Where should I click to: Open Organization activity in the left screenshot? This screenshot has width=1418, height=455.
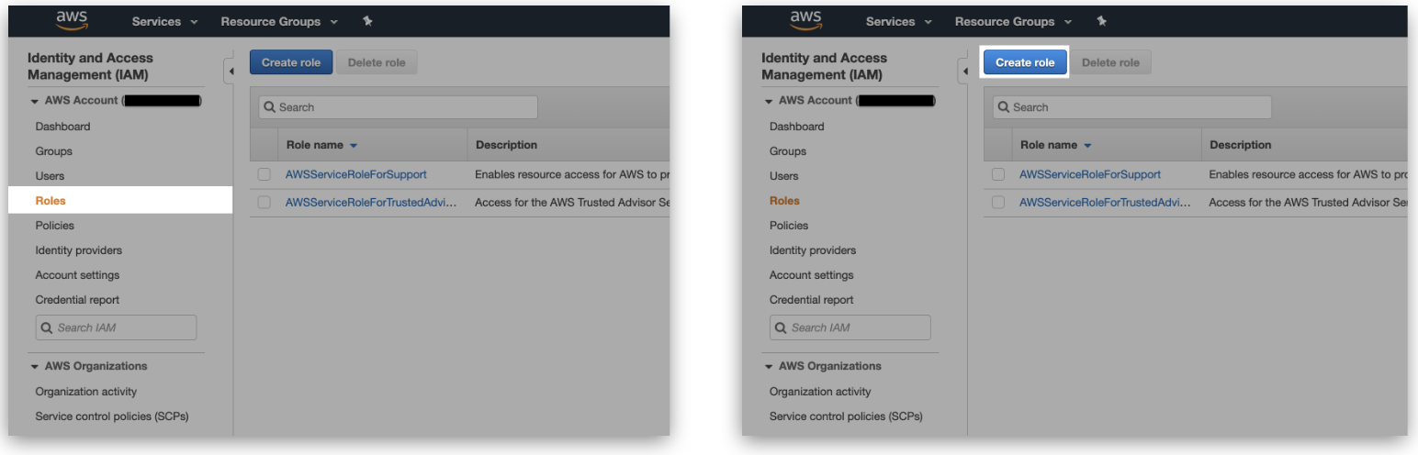pyautogui.click(x=85, y=392)
